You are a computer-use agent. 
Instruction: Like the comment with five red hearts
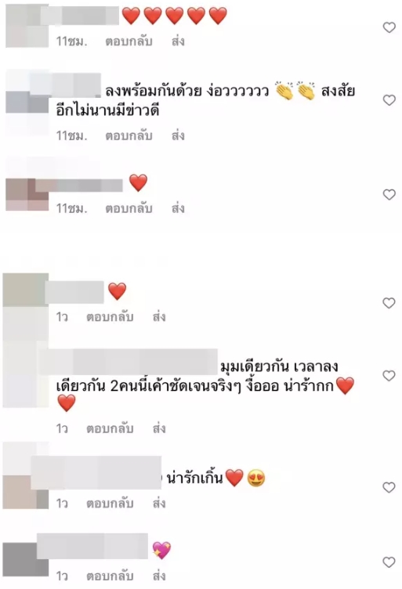tap(389, 27)
